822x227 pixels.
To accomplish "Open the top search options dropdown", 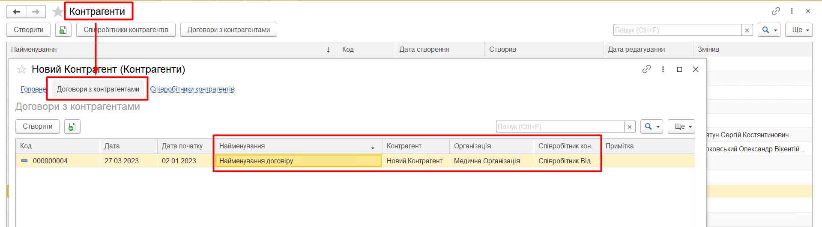I will [769, 30].
